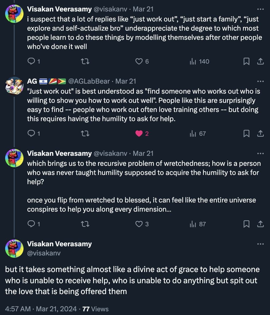This screenshot has height=315, width=270.
Task: Reply to the "recursive problem of wretchedness" tweet
Action: [31, 224]
